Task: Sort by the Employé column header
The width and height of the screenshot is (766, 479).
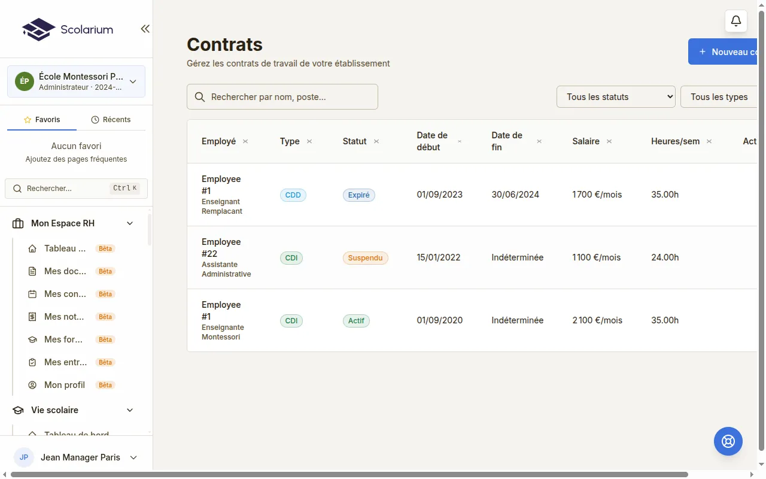Action: pos(218,141)
